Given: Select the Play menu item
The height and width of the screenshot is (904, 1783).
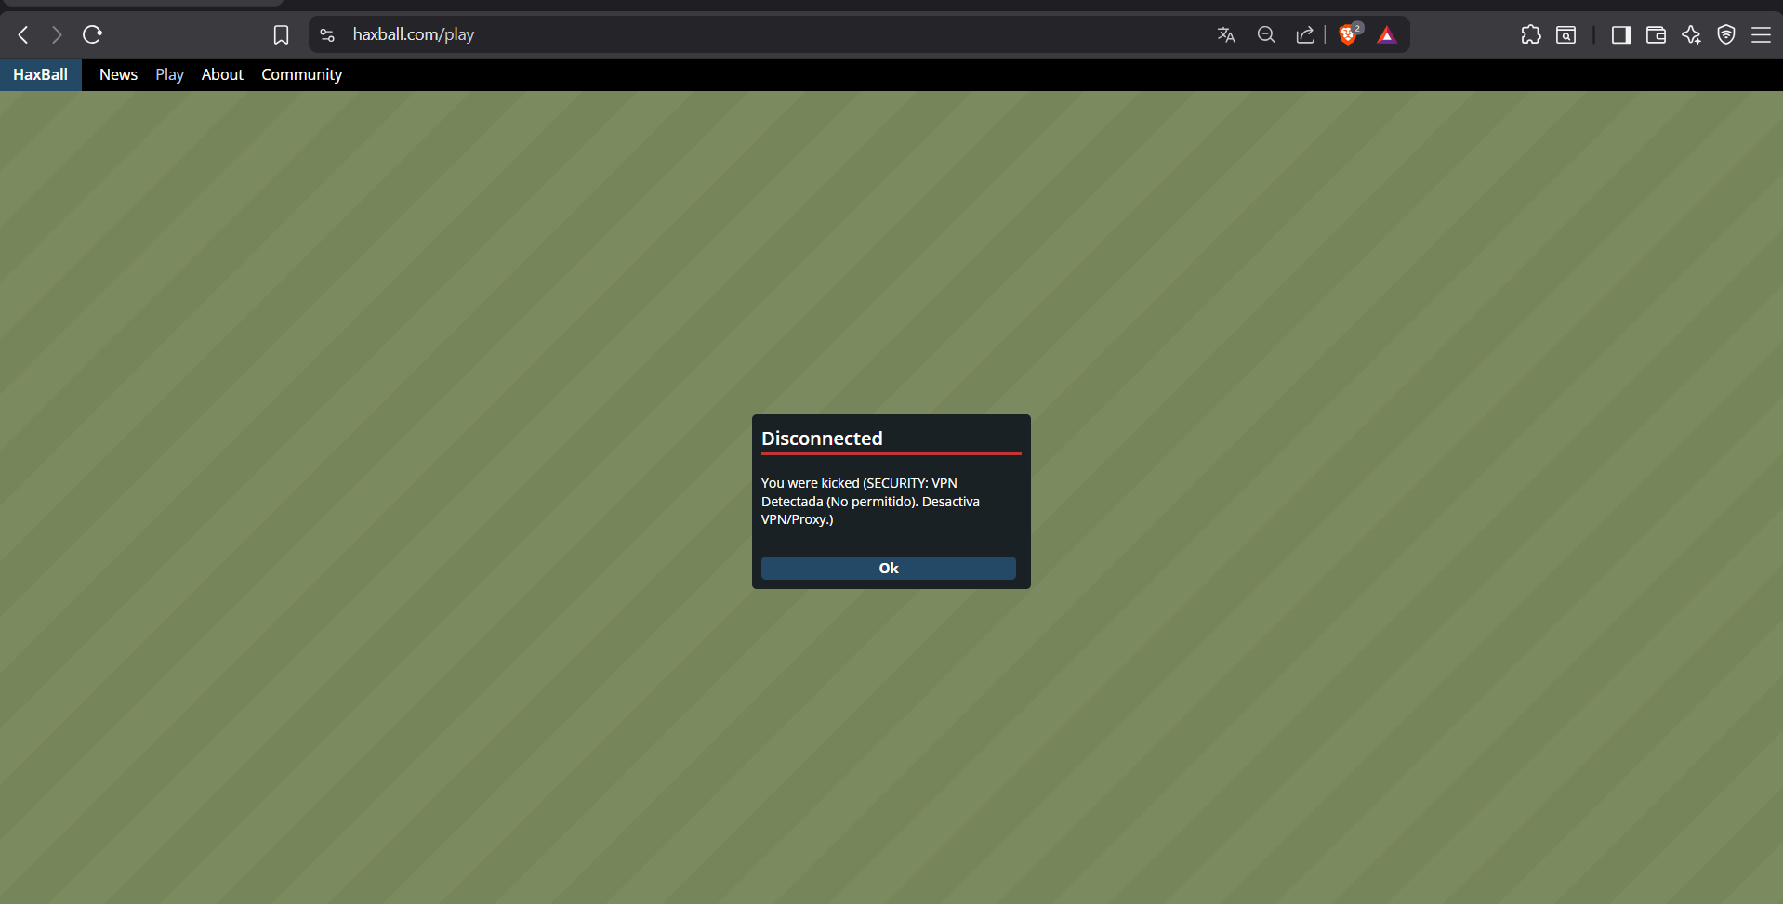Looking at the screenshot, I should [x=169, y=74].
